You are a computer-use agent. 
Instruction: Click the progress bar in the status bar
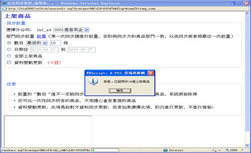105,150
